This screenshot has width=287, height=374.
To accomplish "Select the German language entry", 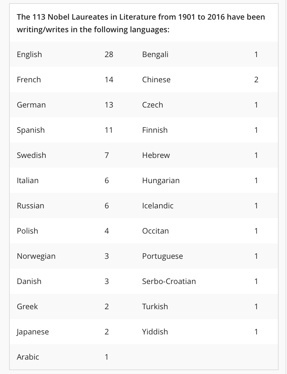I will click(31, 105).
